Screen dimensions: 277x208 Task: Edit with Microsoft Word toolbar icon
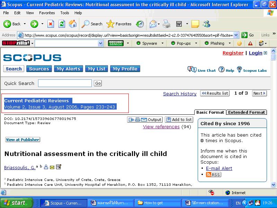(179, 24)
